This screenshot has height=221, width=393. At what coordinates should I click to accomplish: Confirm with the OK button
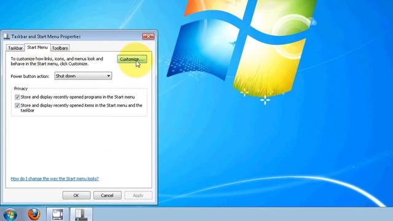pyautogui.click(x=76, y=195)
